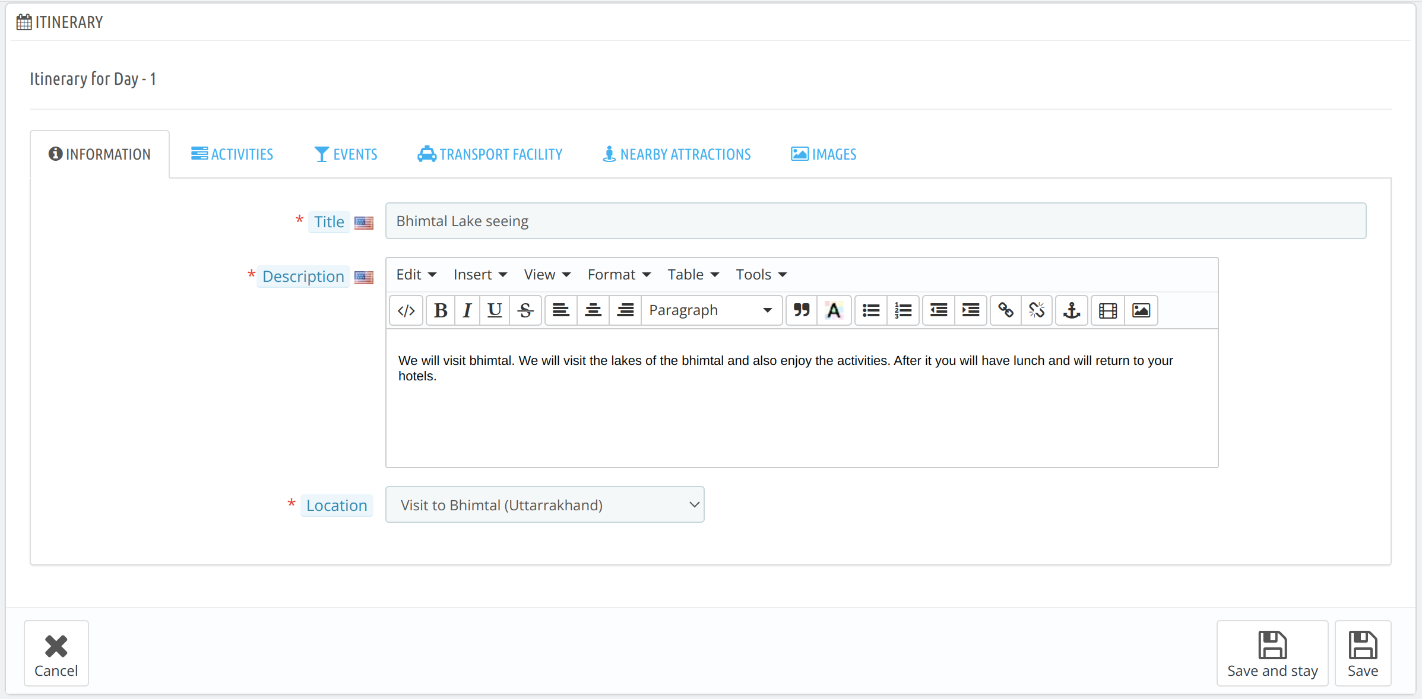Viewport: 1422px width, 699px height.
Task: Click the Save and stay button
Action: (1272, 654)
